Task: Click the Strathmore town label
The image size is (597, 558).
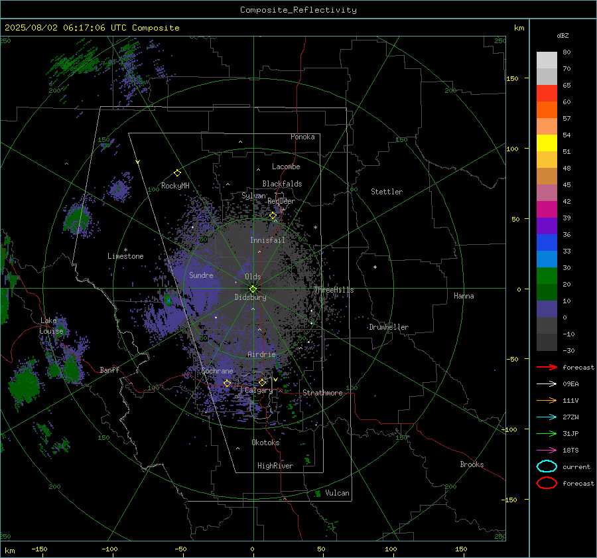Action: tap(322, 393)
